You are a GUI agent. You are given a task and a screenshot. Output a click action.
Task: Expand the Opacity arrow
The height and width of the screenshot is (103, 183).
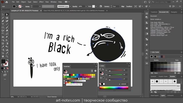tap(86, 6)
